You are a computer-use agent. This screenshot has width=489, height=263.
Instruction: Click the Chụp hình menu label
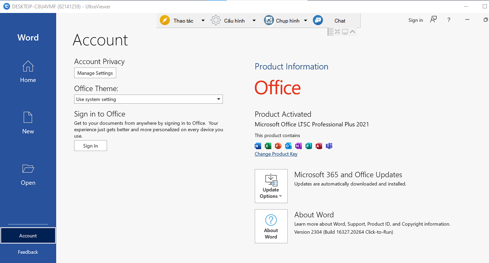[287, 21]
